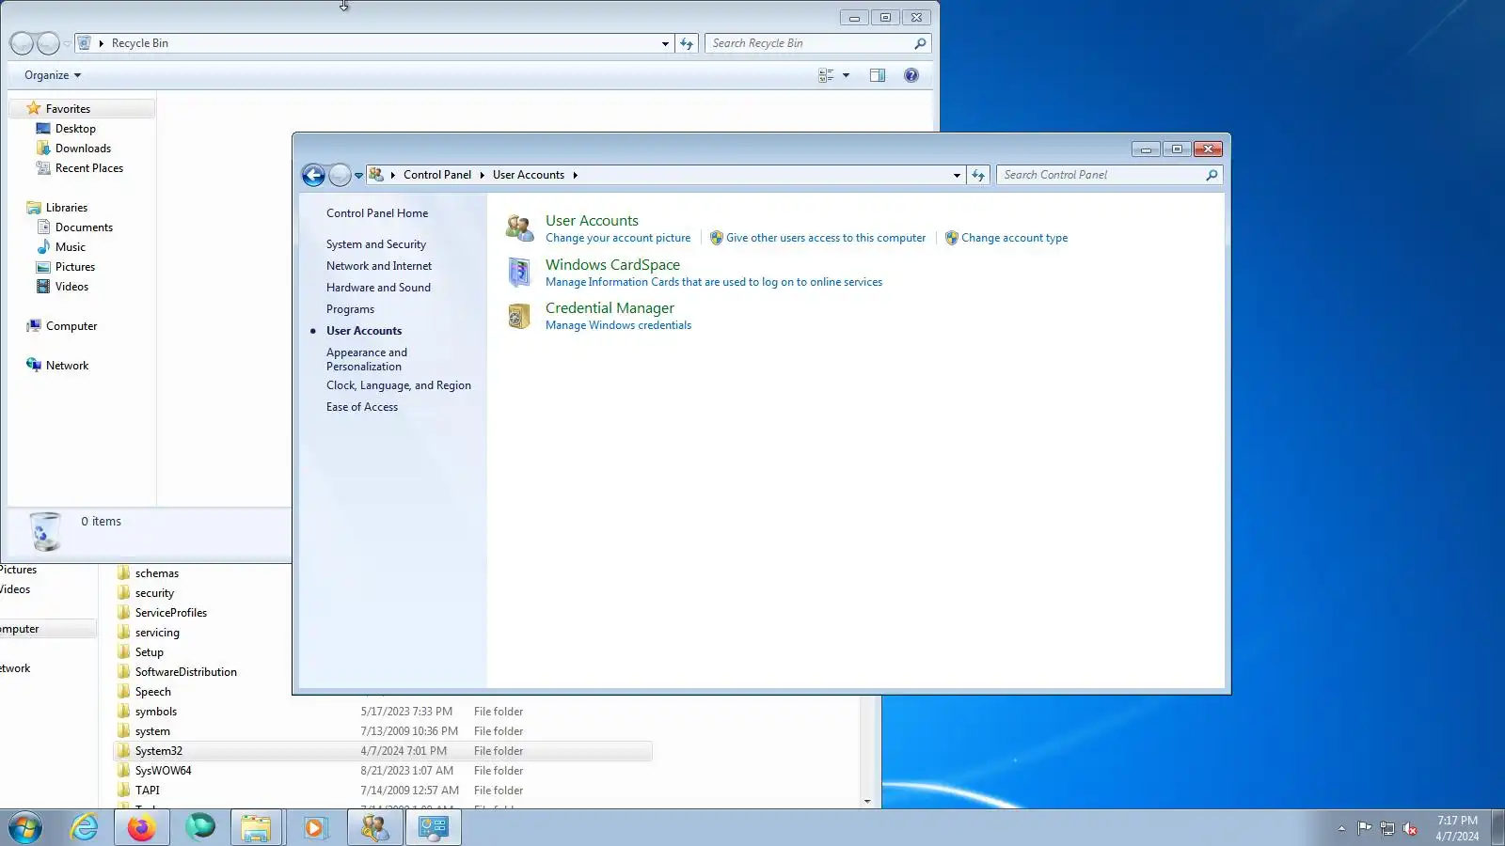This screenshot has width=1505, height=846.
Task: Open the Action Center flag in tray
Action: [x=1364, y=828]
